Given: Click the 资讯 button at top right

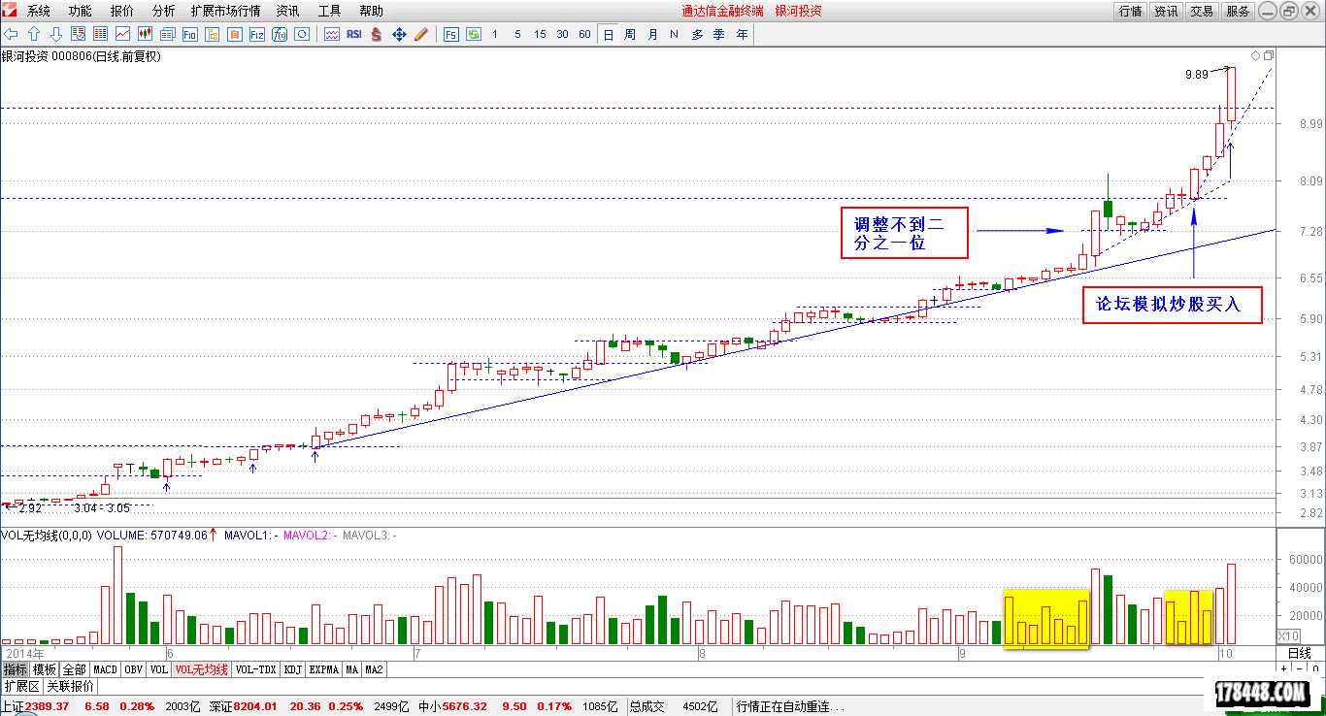Looking at the screenshot, I should click(x=1166, y=11).
